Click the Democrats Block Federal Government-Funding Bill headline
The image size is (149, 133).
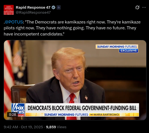tap(82, 108)
